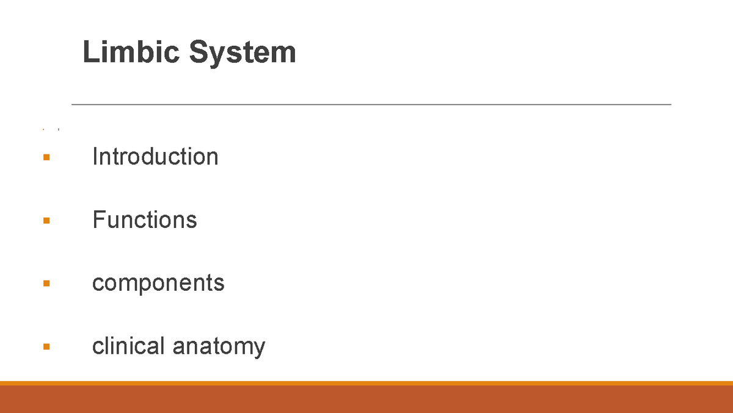Screen dimensions: 733x413
Task: Click the horizontal divider line under the title
Action: click(x=371, y=104)
